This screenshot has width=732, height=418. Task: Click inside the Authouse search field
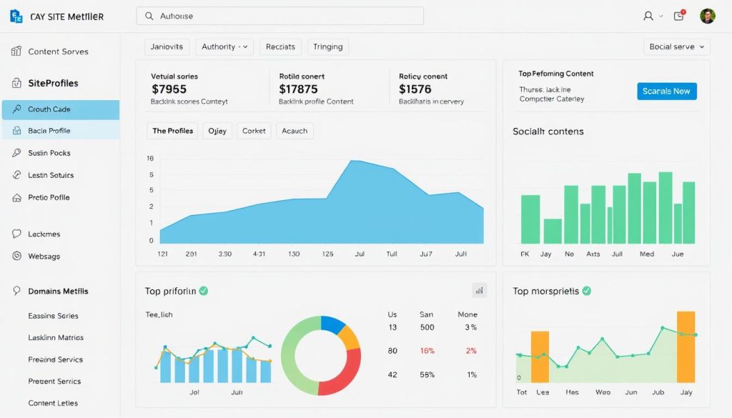[279, 15]
